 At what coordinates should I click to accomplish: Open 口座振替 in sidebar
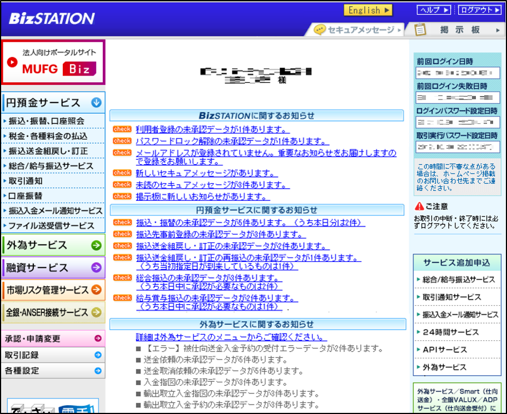[x=26, y=195]
